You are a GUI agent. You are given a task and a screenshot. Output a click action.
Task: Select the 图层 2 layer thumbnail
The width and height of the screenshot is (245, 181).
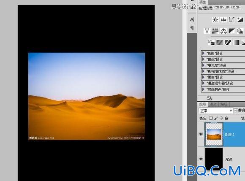pyautogui.click(x=214, y=134)
